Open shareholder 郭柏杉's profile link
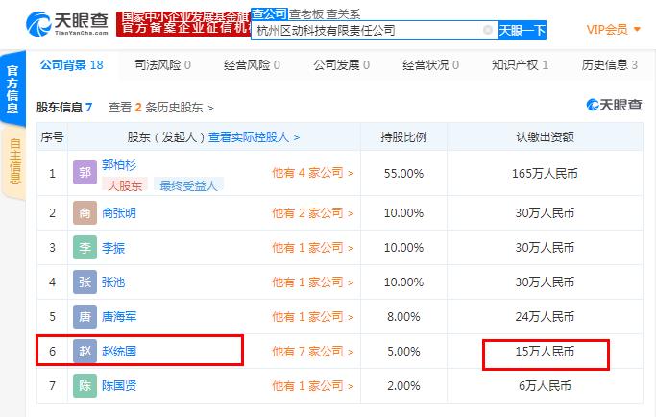The image size is (656, 417). pos(119,165)
